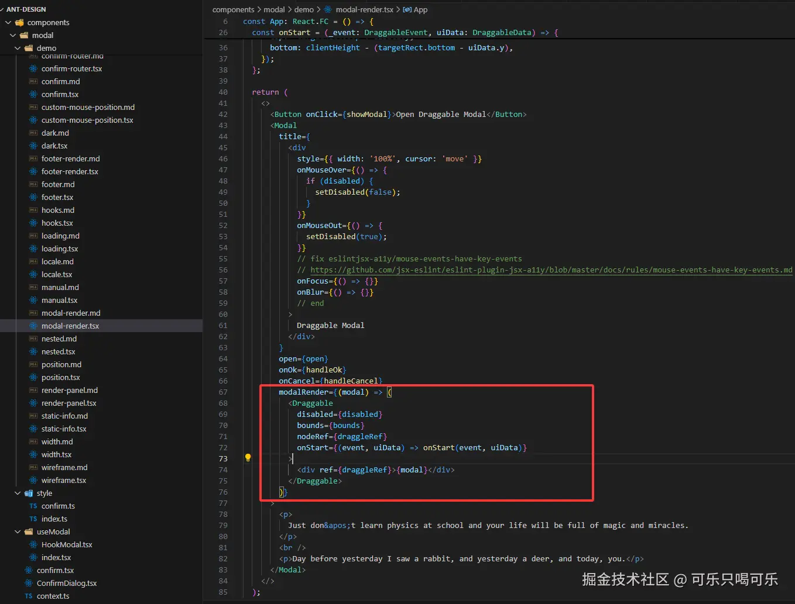Click the markdown icon beside confirm.md
Viewport: 795px width, 604px height.
(x=33, y=81)
